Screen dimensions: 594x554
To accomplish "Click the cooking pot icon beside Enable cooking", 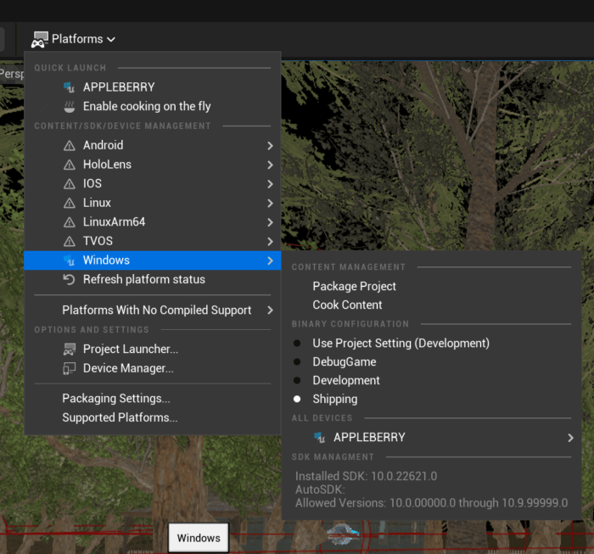I will pyautogui.click(x=70, y=107).
